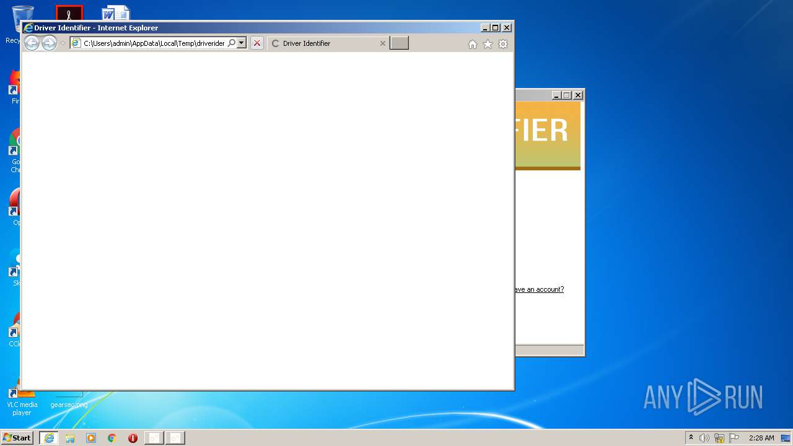Close the Driver Identifier tab
Viewport: 793px width, 446px height.
(382, 43)
